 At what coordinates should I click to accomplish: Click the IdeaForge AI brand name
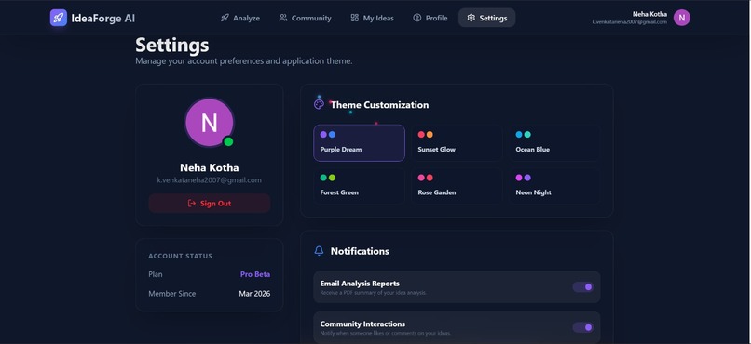click(x=103, y=19)
